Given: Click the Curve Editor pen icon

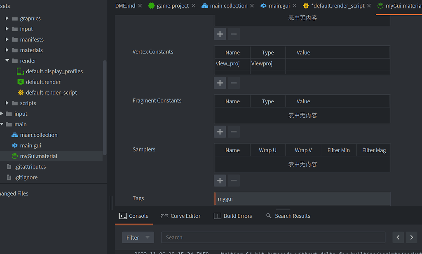Looking at the screenshot, I should 164,215.
